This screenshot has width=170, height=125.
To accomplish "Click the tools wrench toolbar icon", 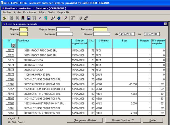I will pyautogui.click(x=53, y=18).
